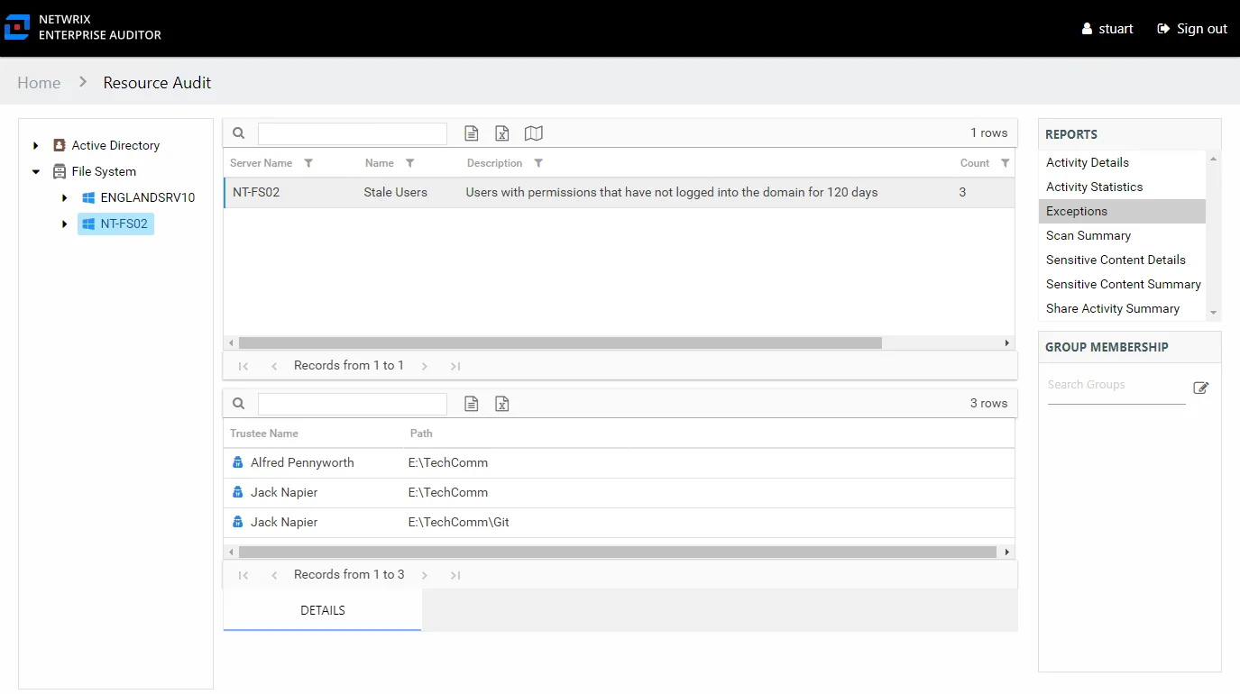The height and width of the screenshot is (694, 1240).
Task: Select the Alfred Pennyworth trustee row
Action: (x=619, y=462)
